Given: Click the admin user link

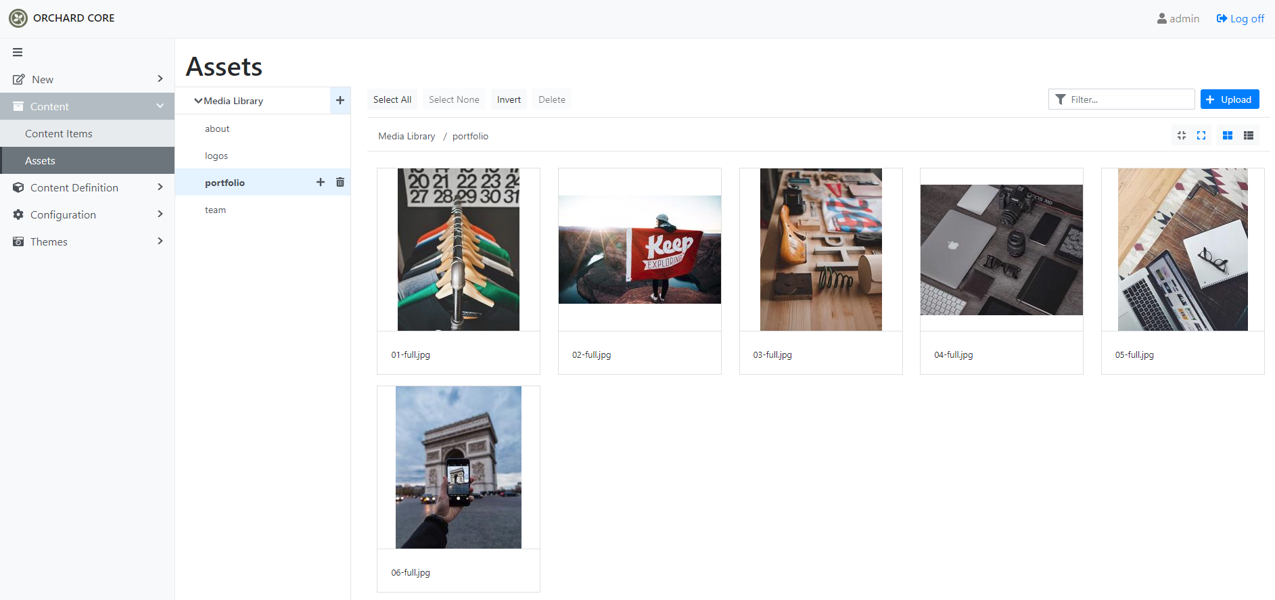Looking at the screenshot, I should point(1178,18).
